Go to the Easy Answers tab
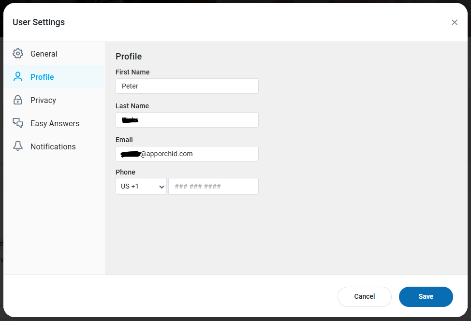This screenshot has height=321, width=471. 55,123
